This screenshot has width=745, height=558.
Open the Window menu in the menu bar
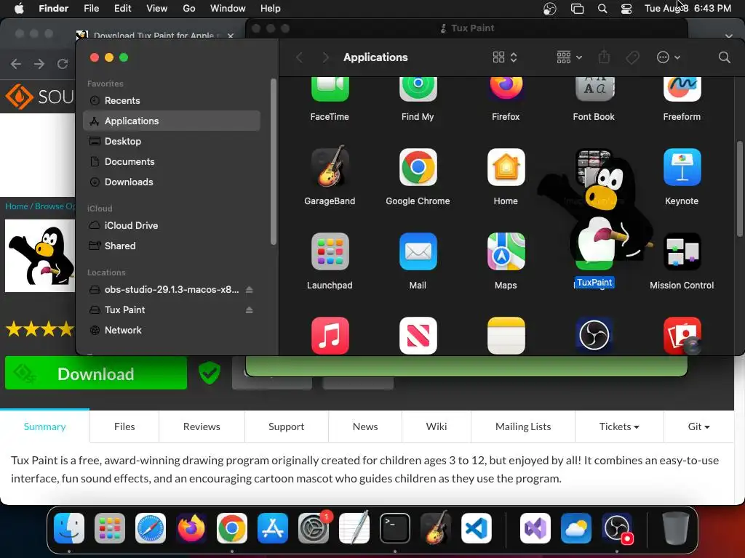[x=228, y=9]
